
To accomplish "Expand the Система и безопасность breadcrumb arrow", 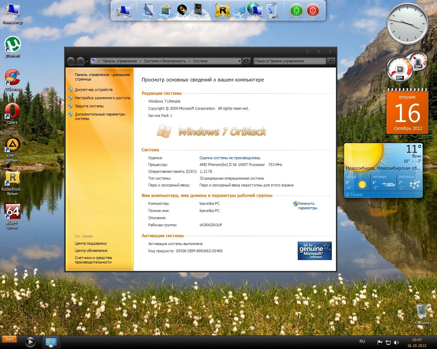I will [x=189, y=61].
